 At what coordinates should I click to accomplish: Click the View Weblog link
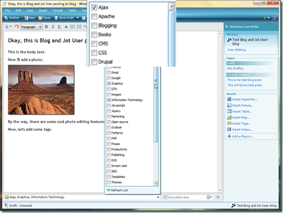click(236, 50)
